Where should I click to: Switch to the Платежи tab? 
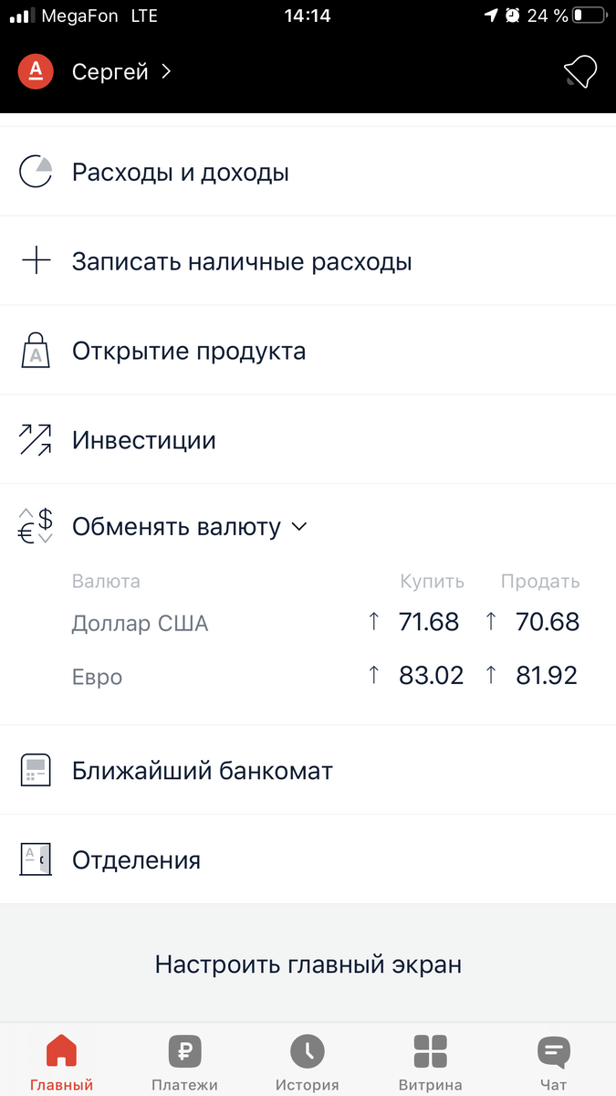184,1059
